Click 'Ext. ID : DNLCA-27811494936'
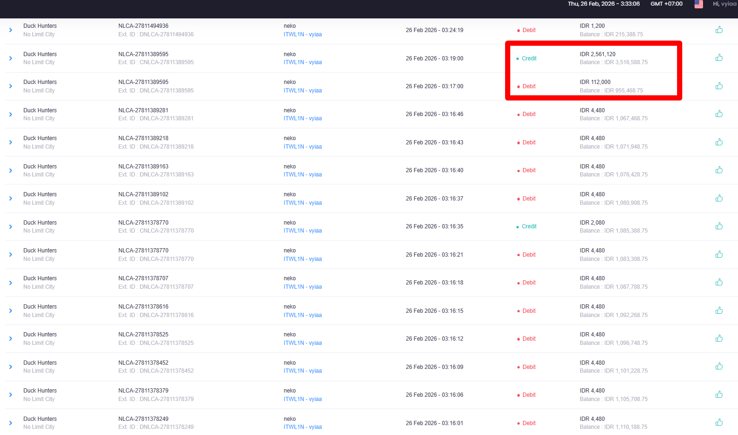 pyautogui.click(x=156, y=34)
